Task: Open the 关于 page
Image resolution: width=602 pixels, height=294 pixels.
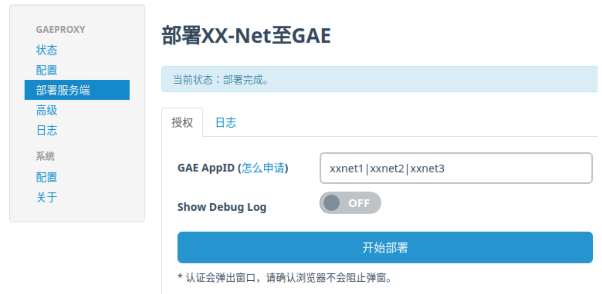Action: click(x=47, y=197)
